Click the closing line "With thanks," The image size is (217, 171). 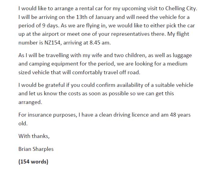coord(34,136)
